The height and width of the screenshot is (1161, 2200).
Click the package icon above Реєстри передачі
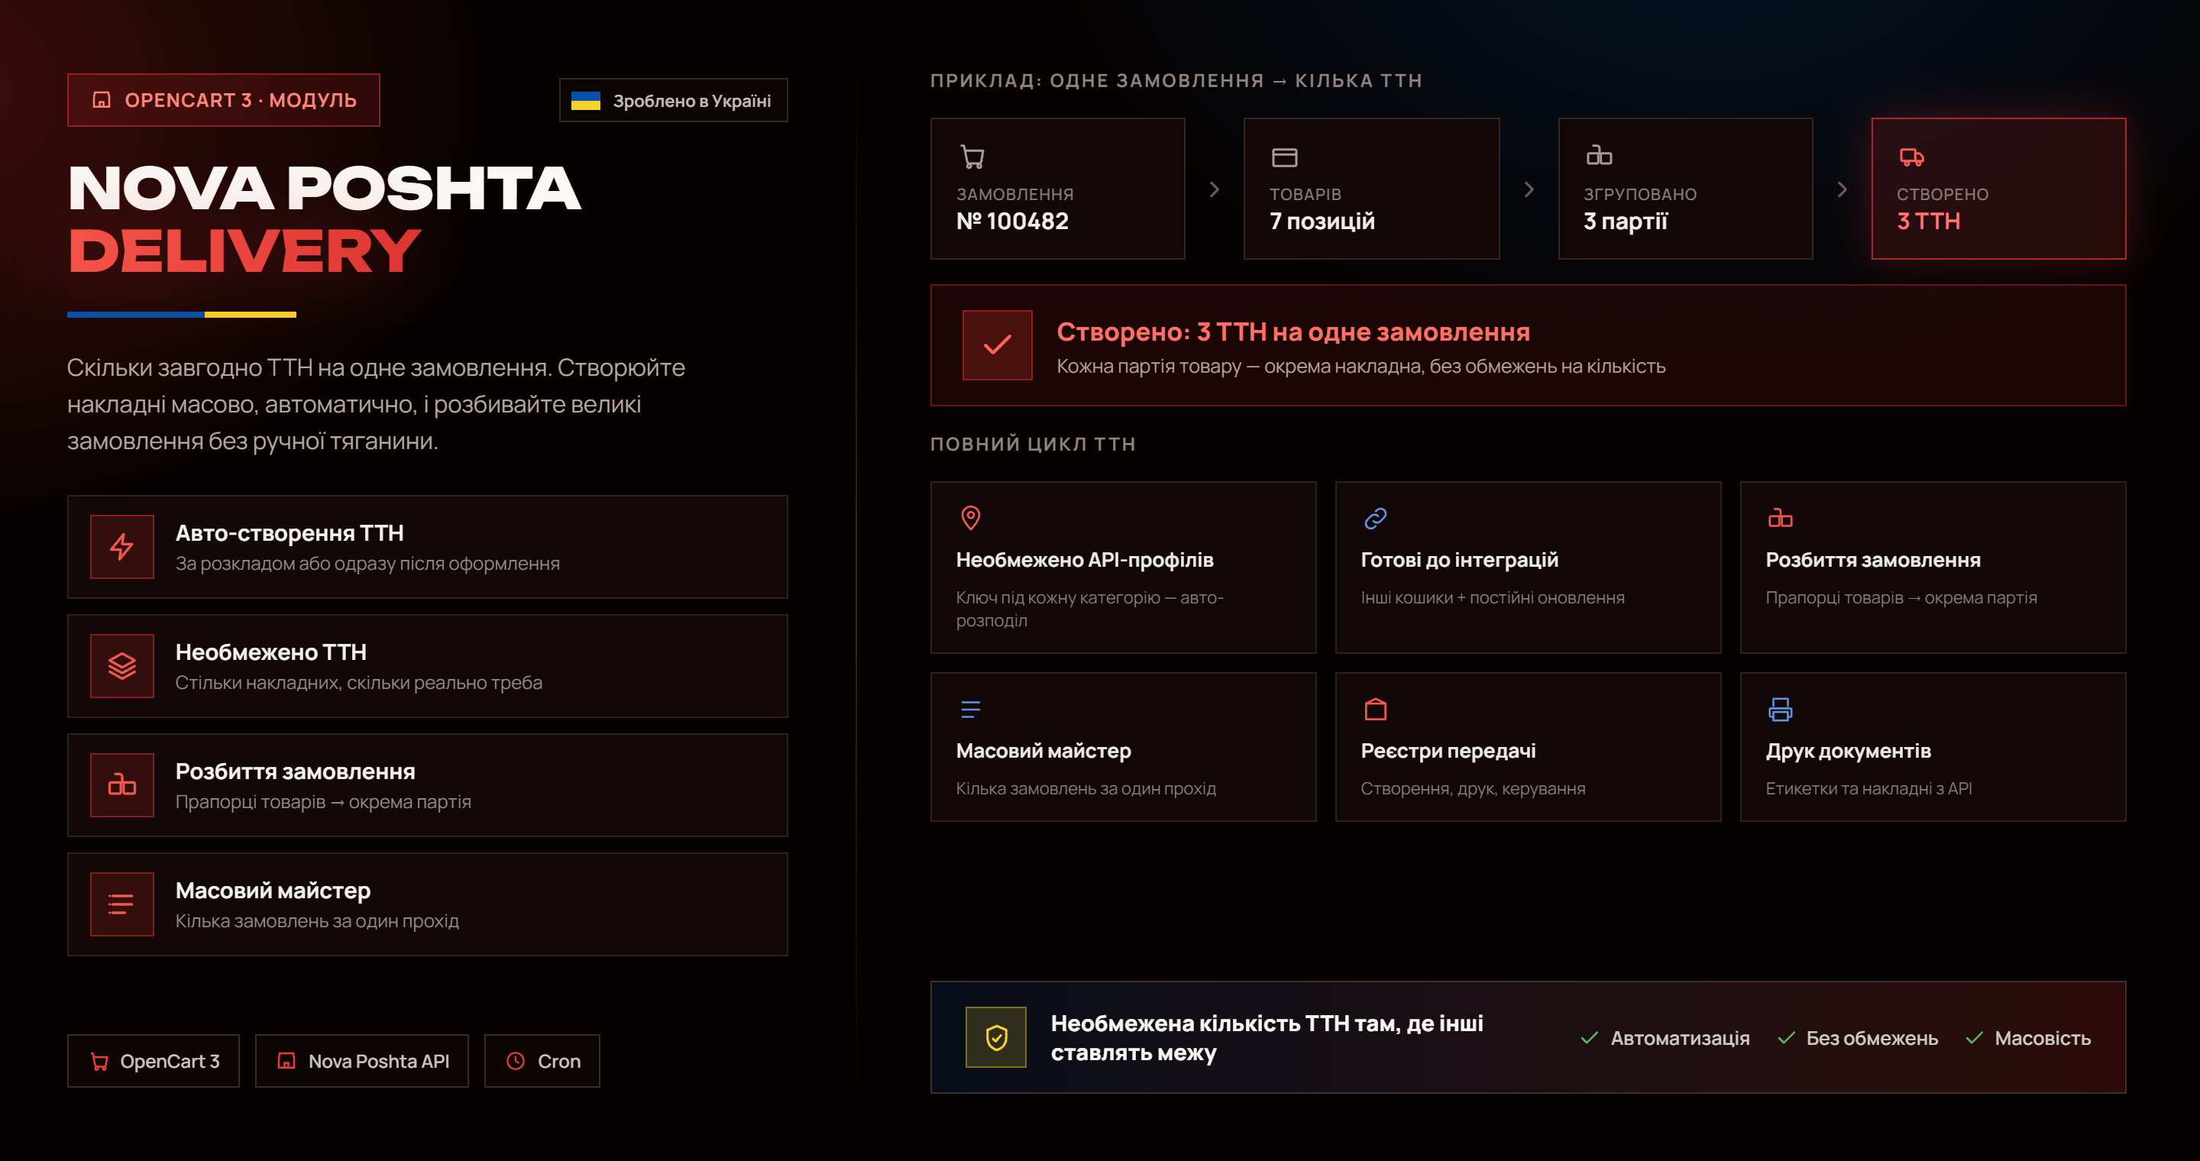[x=1375, y=709]
